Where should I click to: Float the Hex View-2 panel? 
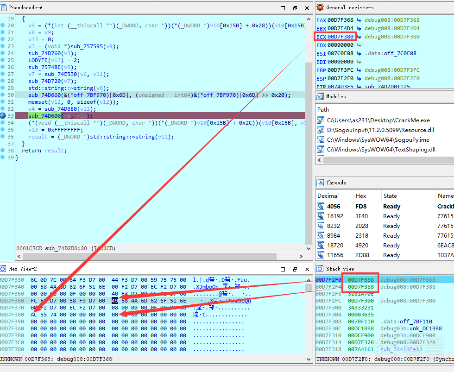pos(295,269)
